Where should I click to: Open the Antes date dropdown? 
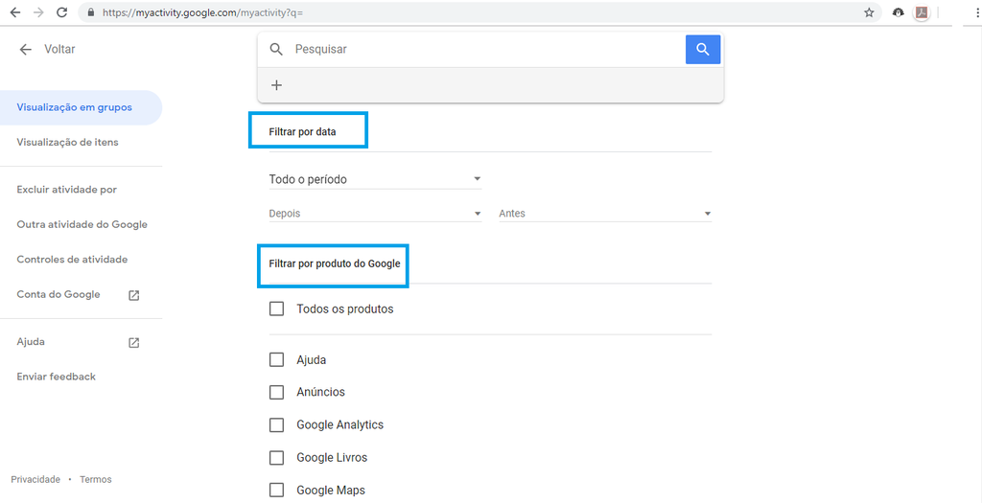[x=605, y=214]
